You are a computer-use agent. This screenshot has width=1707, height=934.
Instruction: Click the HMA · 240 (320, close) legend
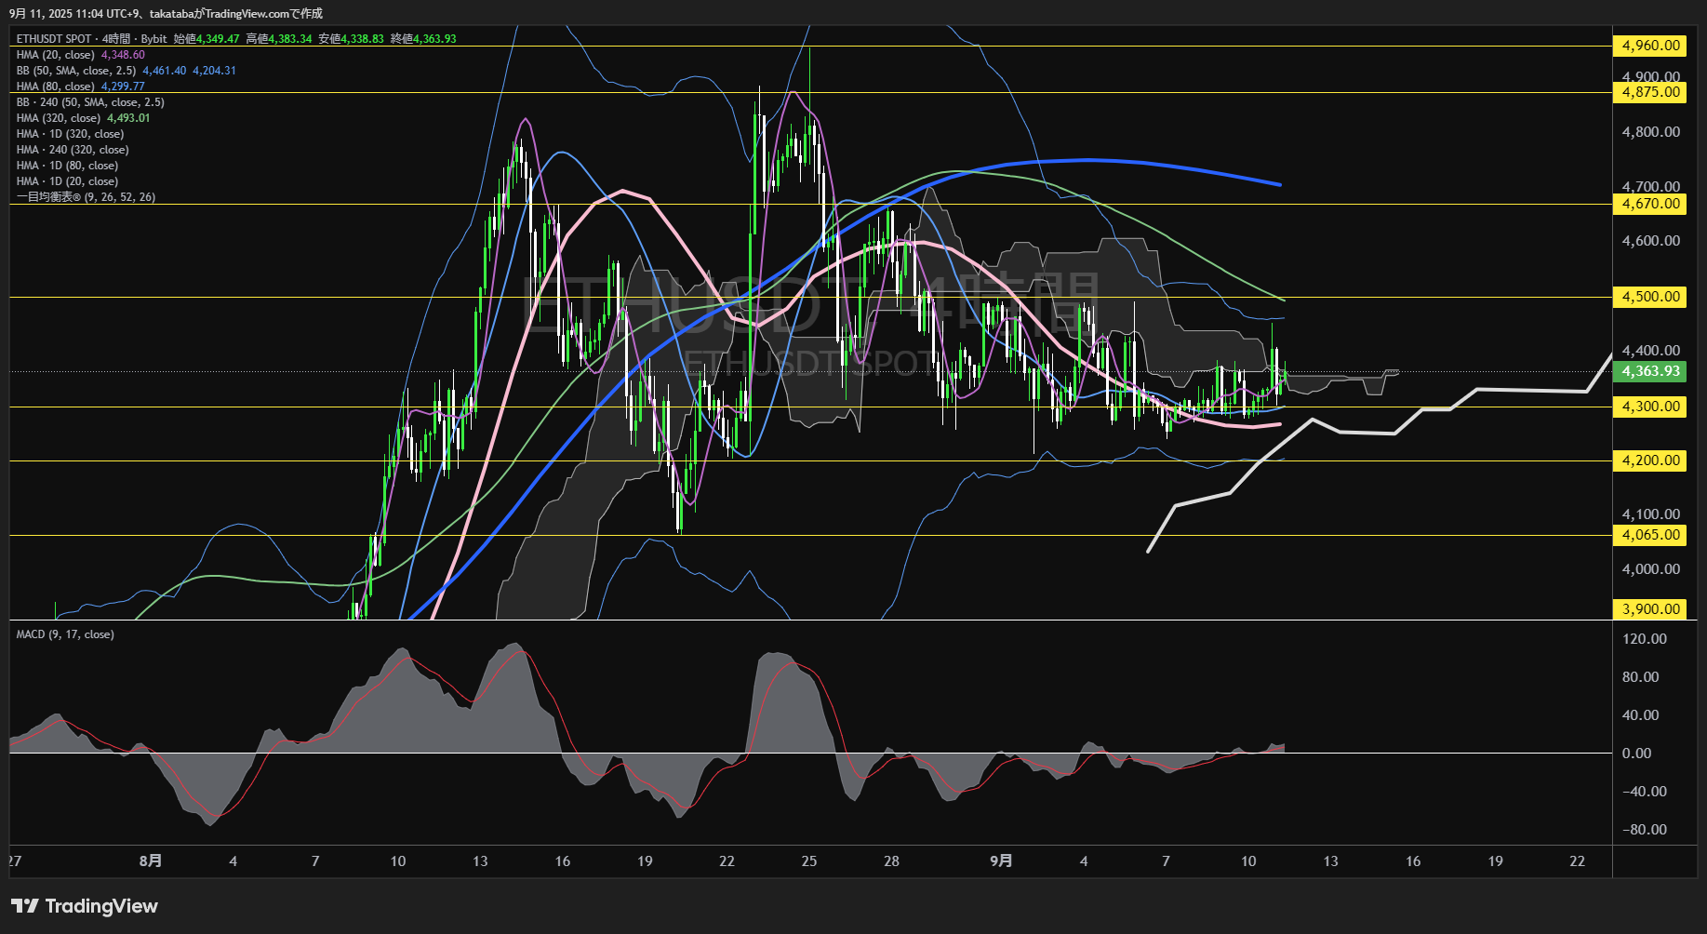coord(73,150)
